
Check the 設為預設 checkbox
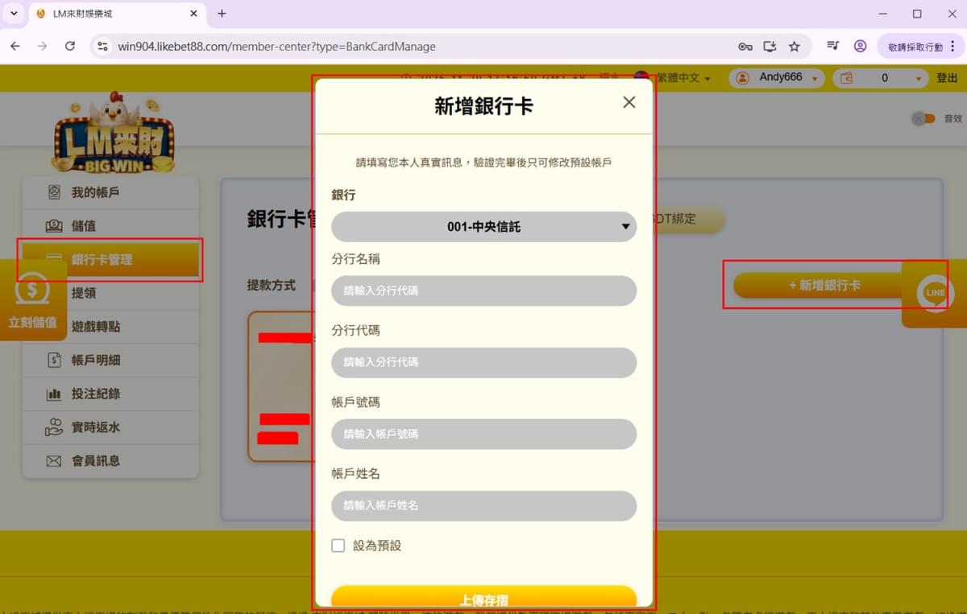pos(338,546)
